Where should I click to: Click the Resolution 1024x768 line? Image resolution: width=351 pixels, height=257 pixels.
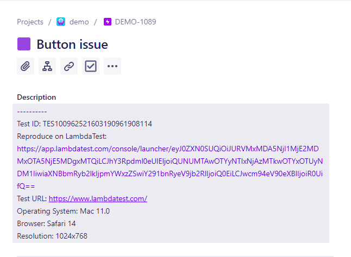pyautogui.click(x=52, y=236)
